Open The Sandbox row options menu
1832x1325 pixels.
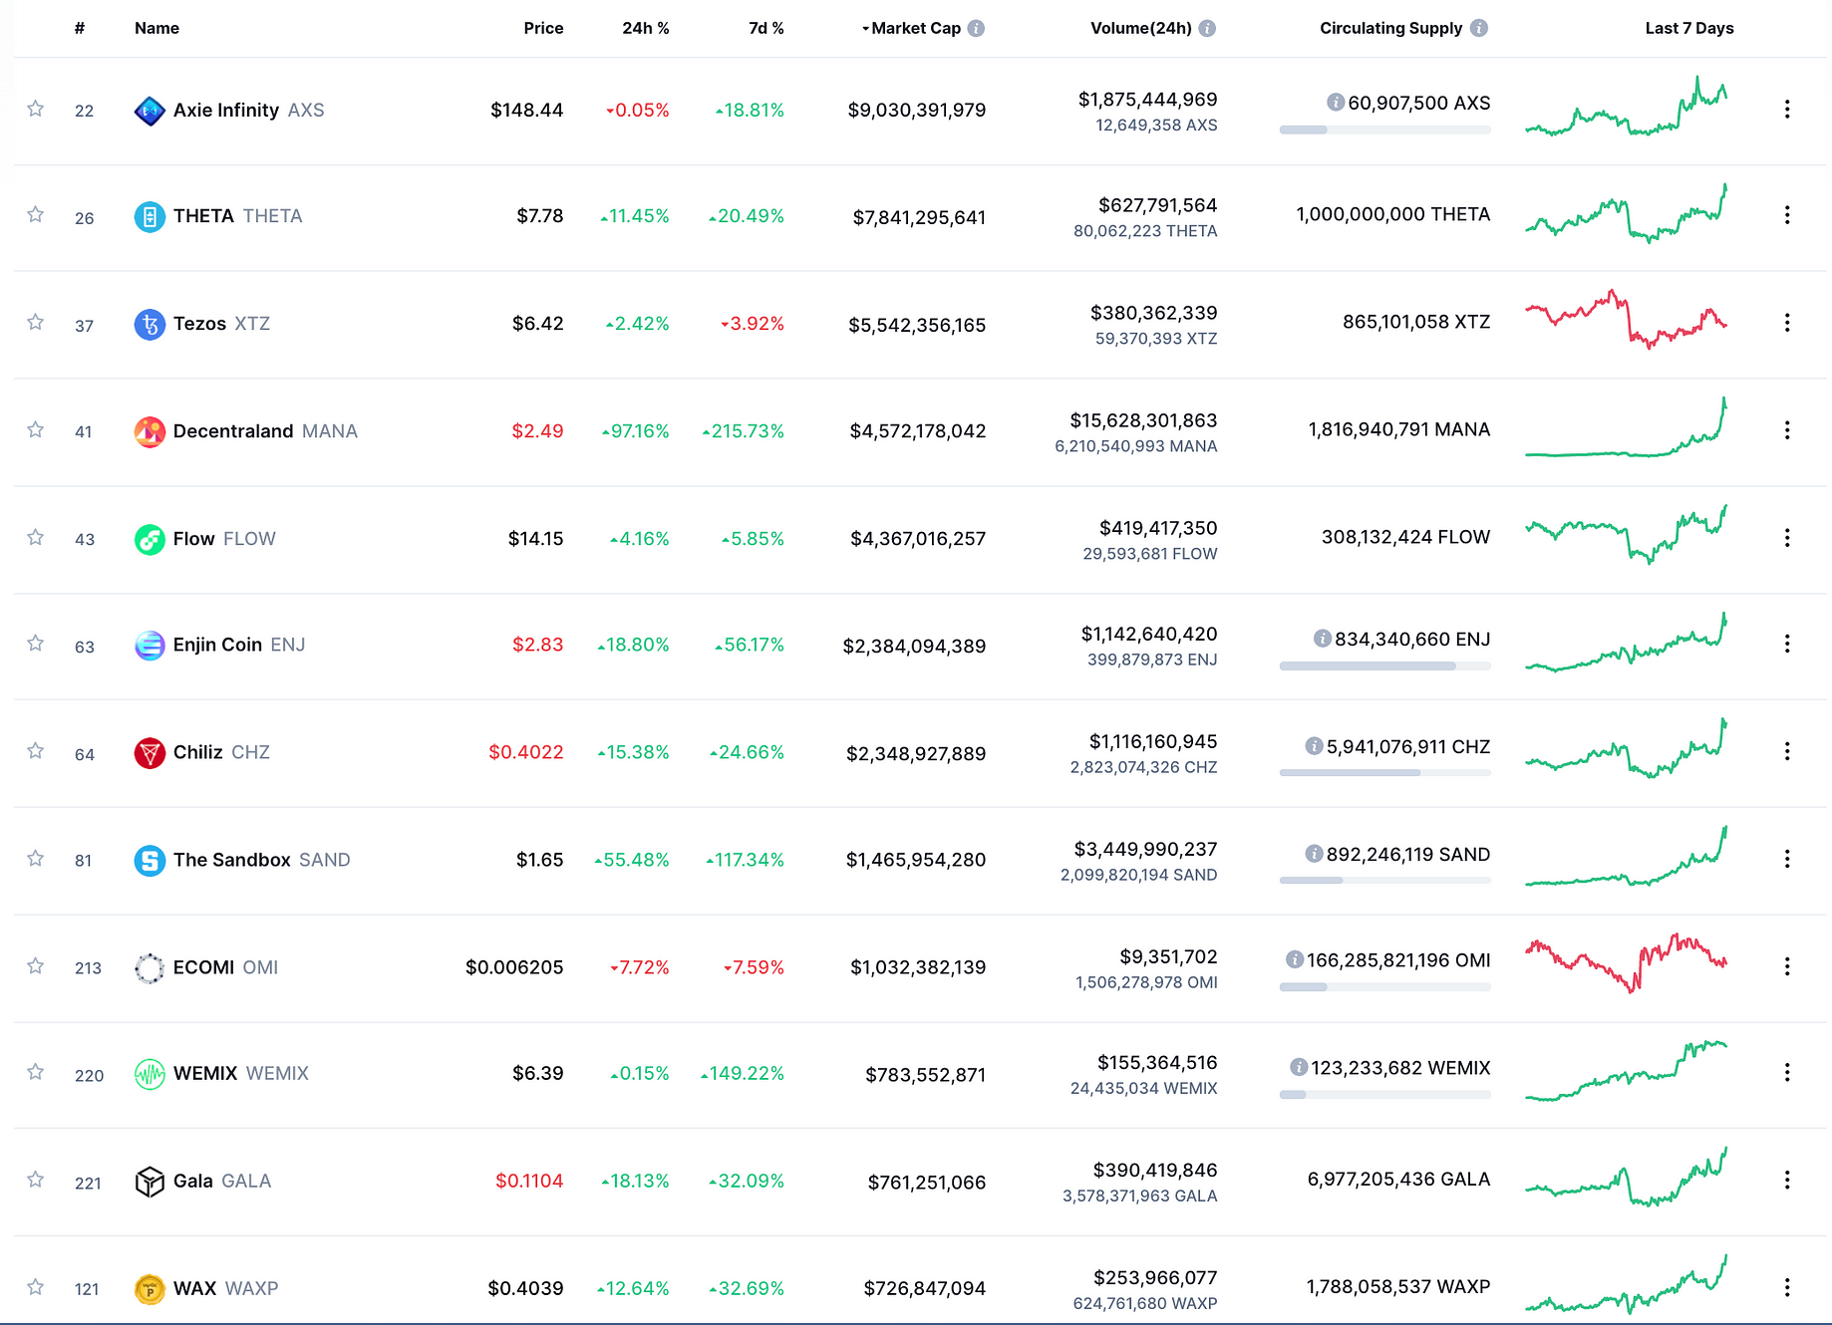click(1787, 859)
